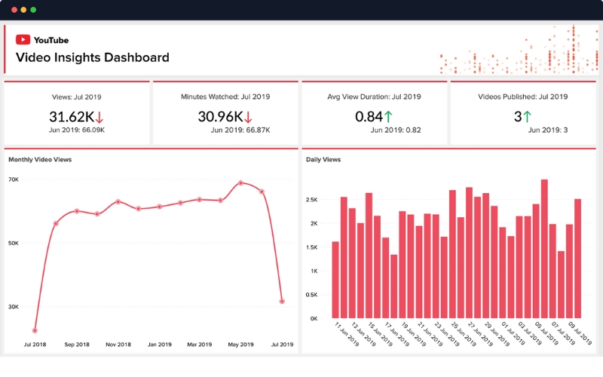Click the tallest bar in Daily Views

click(544, 249)
